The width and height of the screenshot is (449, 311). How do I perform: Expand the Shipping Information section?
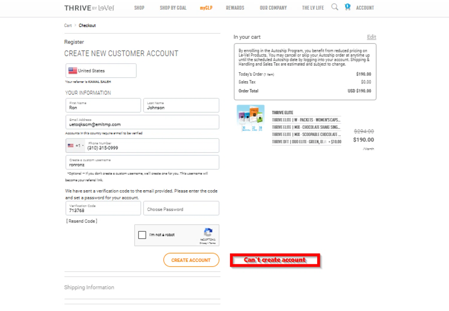click(x=89, y=287)
